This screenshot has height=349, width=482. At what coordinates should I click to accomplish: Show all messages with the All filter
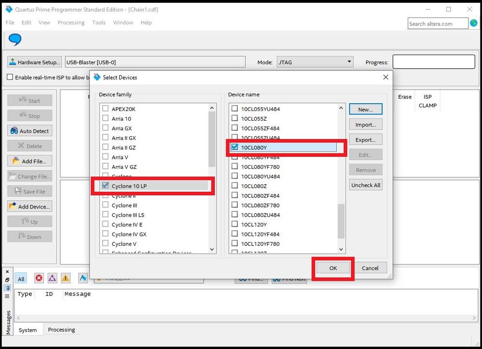(21, 279)
